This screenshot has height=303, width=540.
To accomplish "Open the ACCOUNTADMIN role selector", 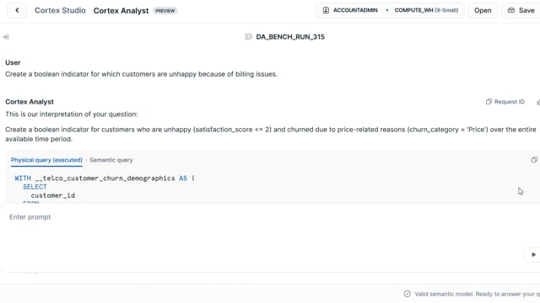I will tap(350, 10).
